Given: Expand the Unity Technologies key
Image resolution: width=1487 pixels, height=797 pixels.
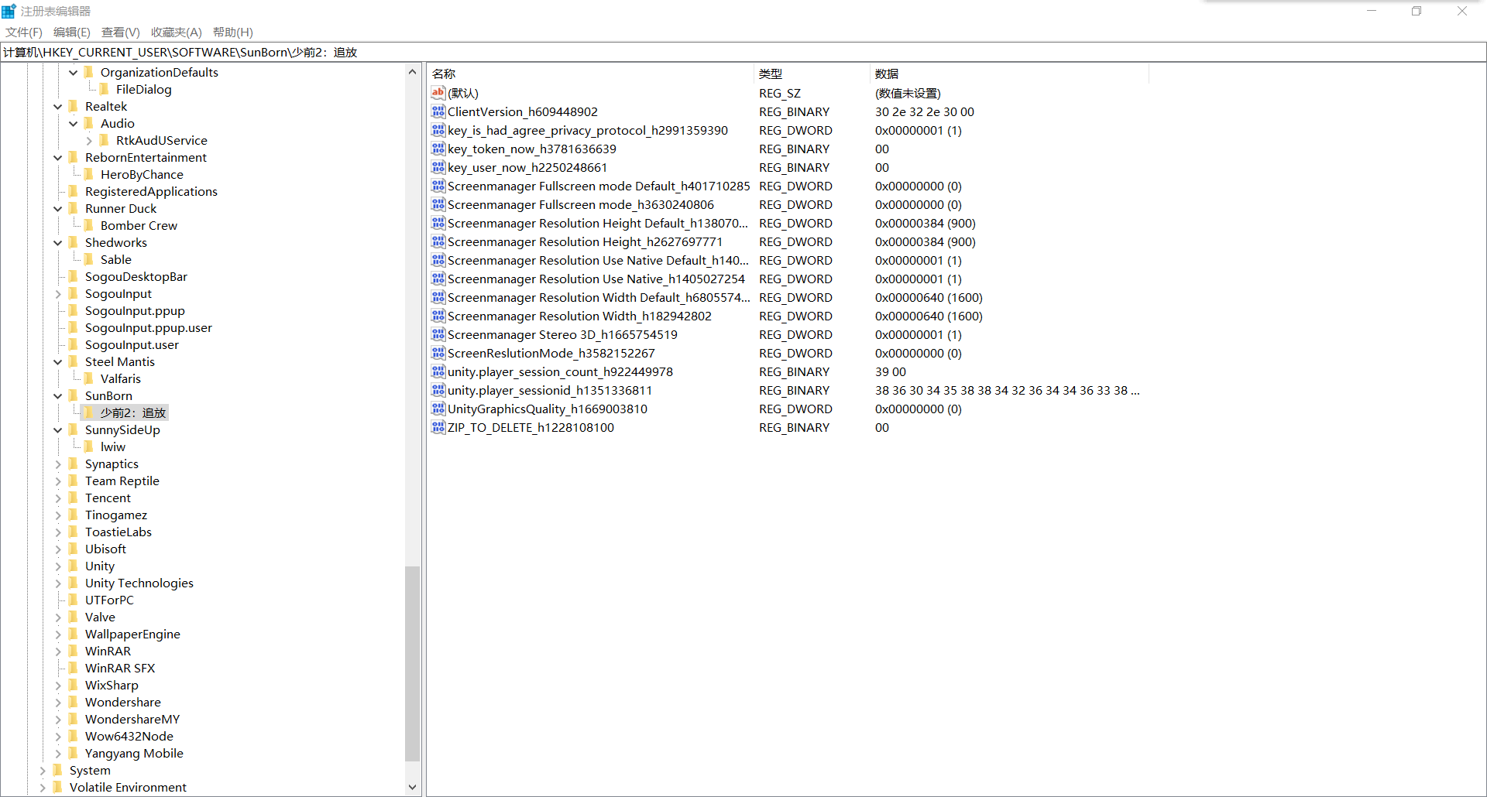Looking at the screenshot, I should 58,583.
